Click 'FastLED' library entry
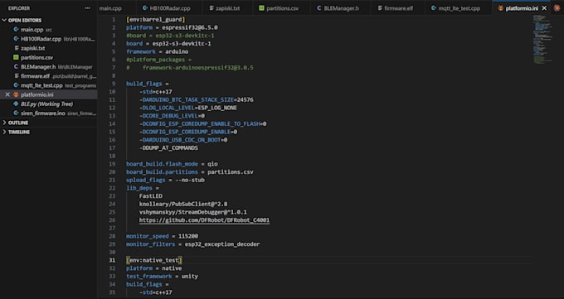Screen dimensions: 564x299 (x=151, y=195)
